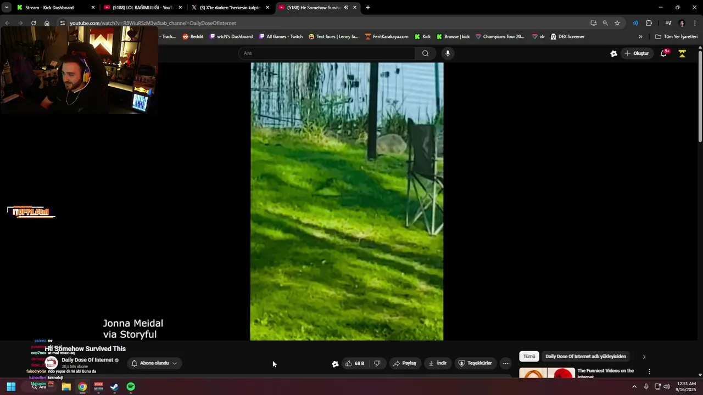Click the YouTube search magnifier button

425,53
